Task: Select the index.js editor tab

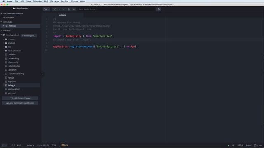Action: [62, 15]
